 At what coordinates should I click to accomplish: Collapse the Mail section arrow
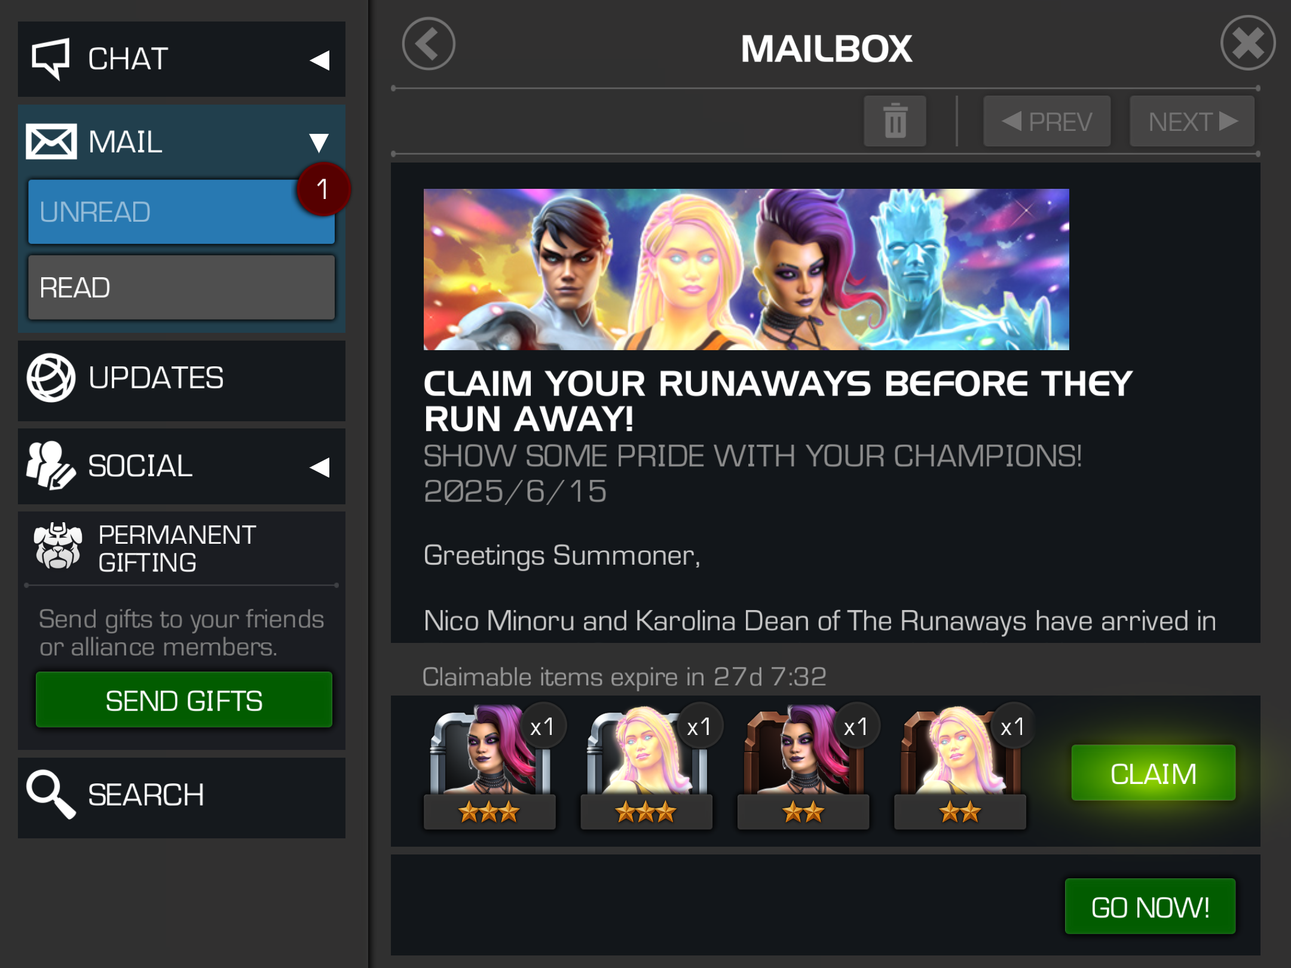click(319, 142)
